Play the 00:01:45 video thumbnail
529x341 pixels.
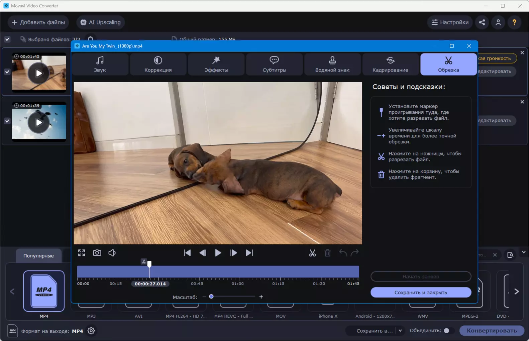(39, 73)
